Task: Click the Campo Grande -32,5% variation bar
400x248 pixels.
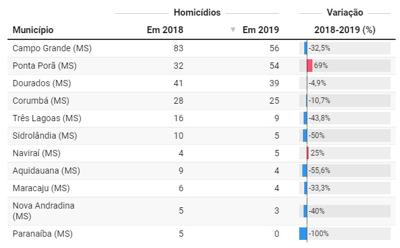Action: click(305, 48)
